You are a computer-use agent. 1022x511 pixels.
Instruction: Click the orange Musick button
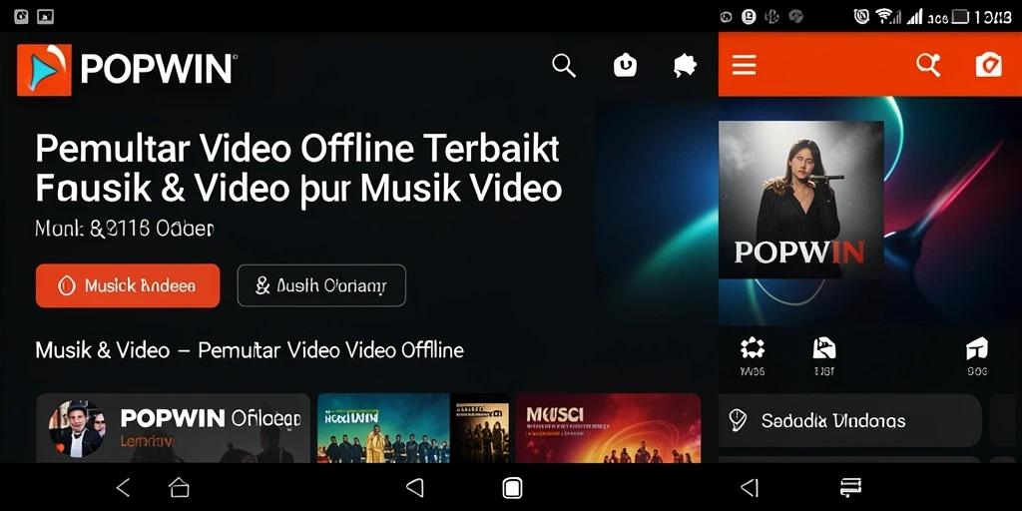point(128,285)
